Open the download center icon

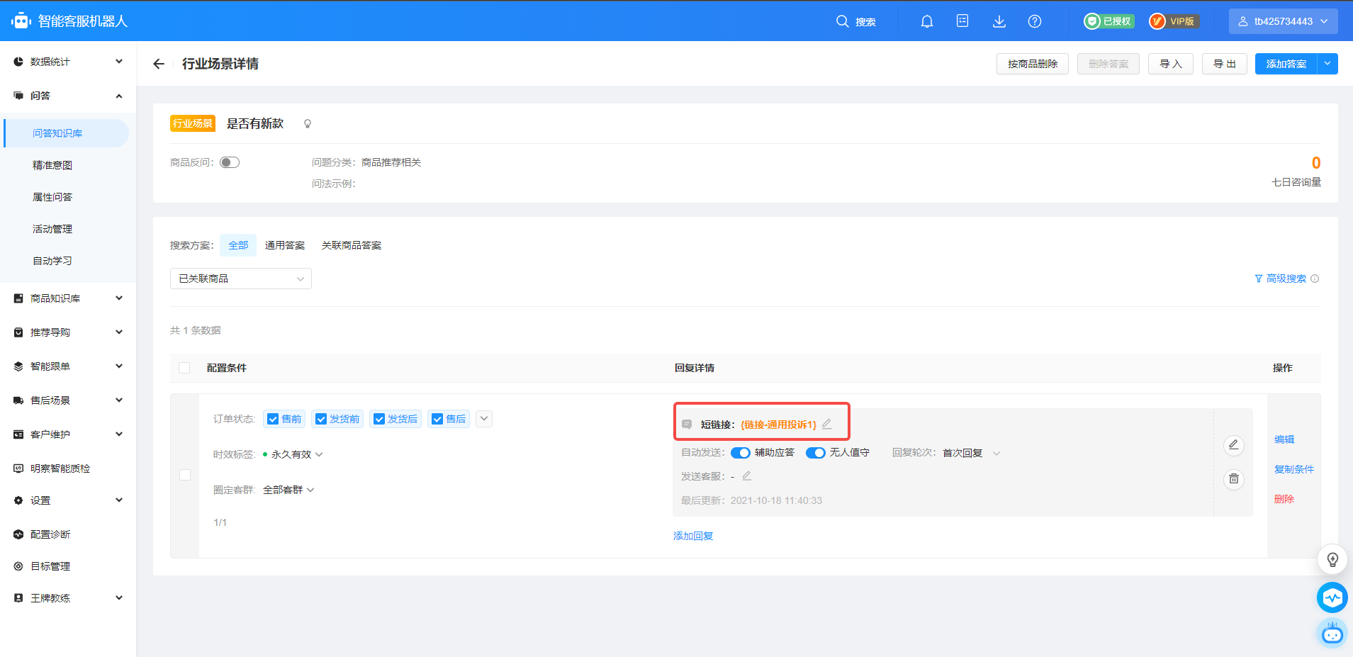click(999, 21)
